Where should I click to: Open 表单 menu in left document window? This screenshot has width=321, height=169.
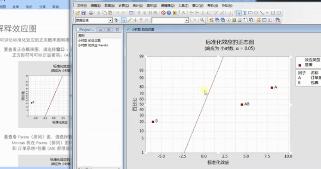tap(16, 7)
